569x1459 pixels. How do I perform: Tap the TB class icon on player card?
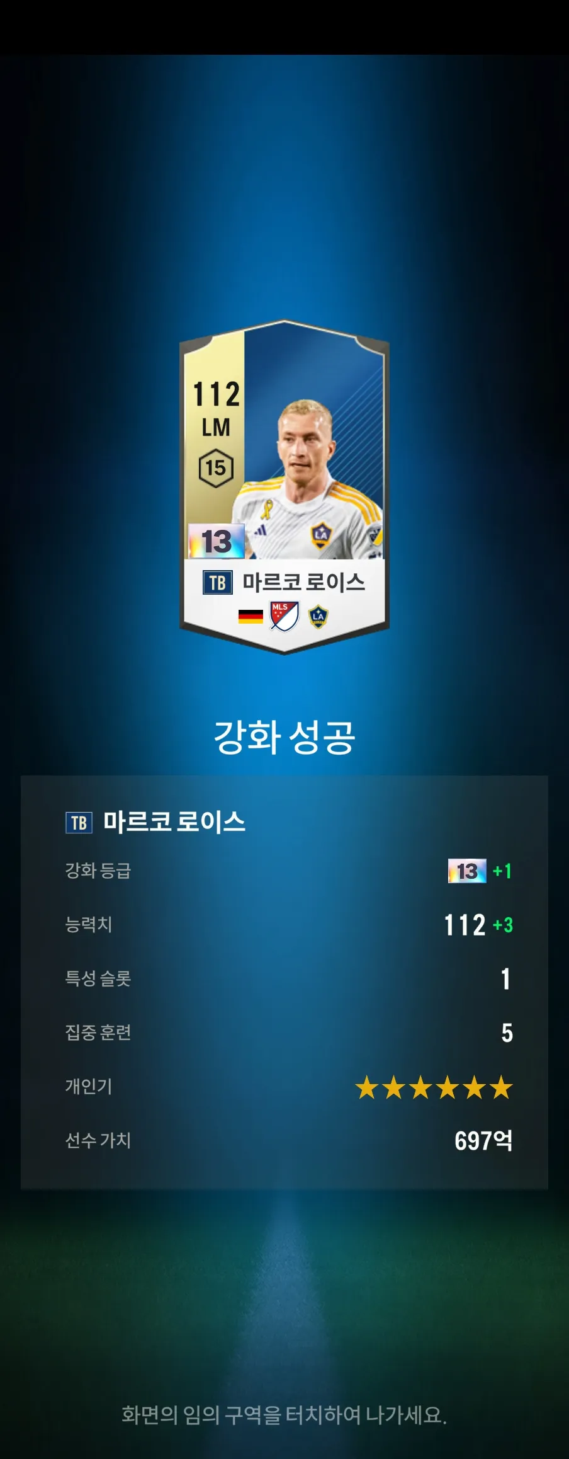tap(218, 583)
